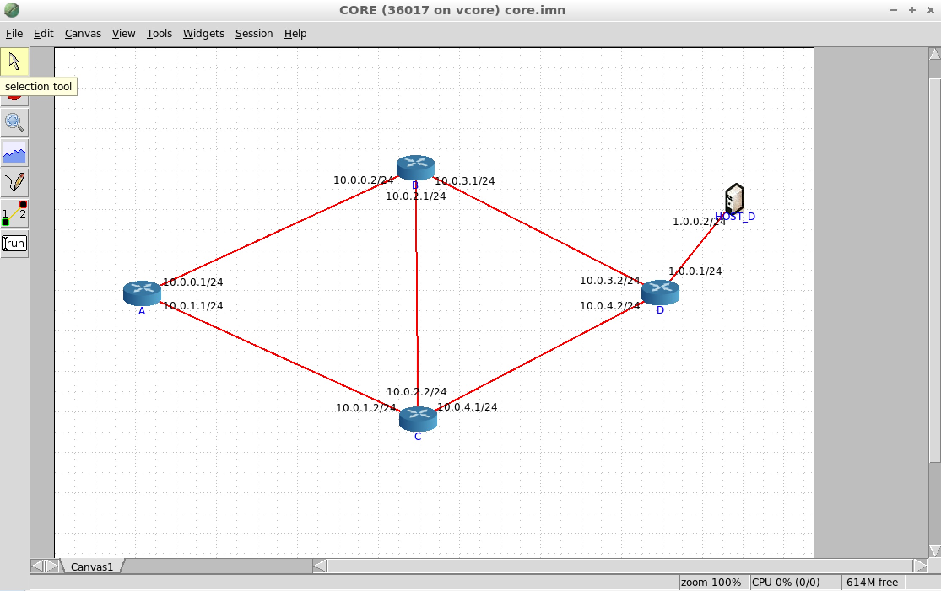941x591 pixels.
Task: Select the throughput plot tool
Action: click(14, 153)
